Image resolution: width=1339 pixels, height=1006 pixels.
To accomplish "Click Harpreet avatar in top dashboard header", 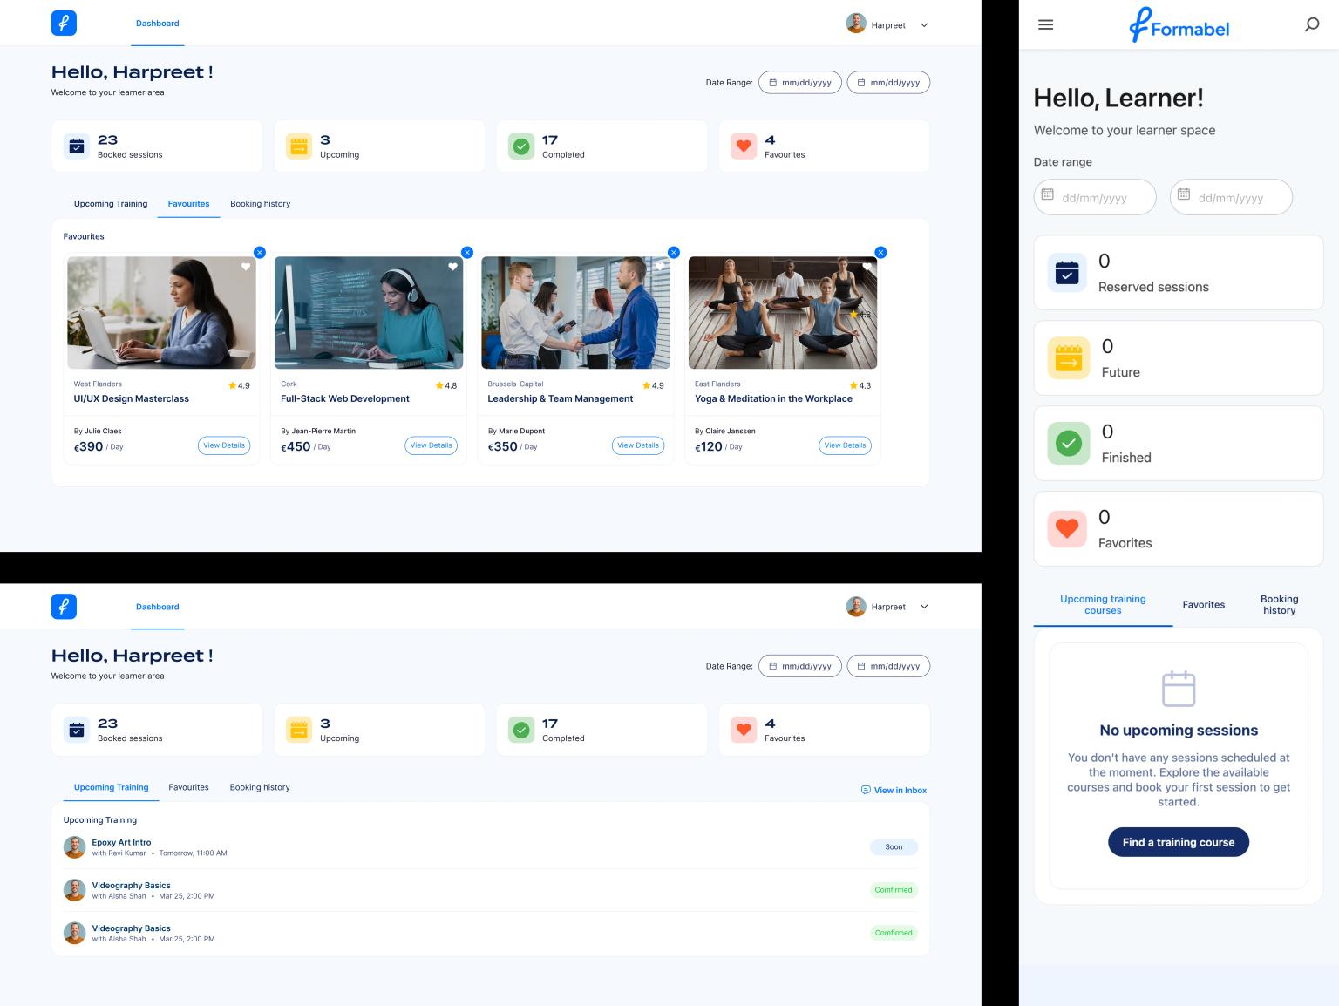I will (x=856, y=24).
